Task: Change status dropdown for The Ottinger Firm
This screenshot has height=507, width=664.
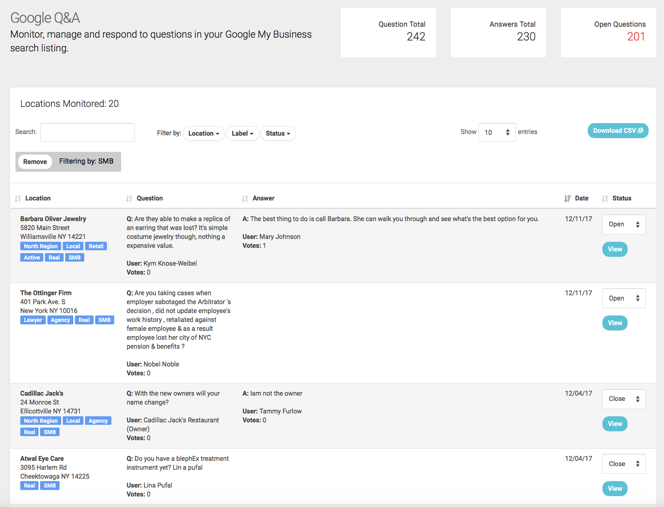Action: coord(624,298)
